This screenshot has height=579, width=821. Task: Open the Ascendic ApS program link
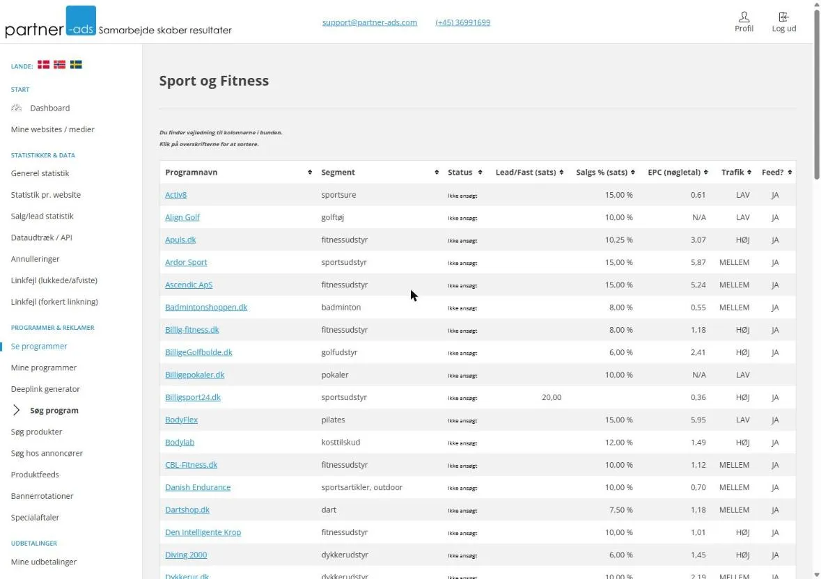[x=189, y=285]
